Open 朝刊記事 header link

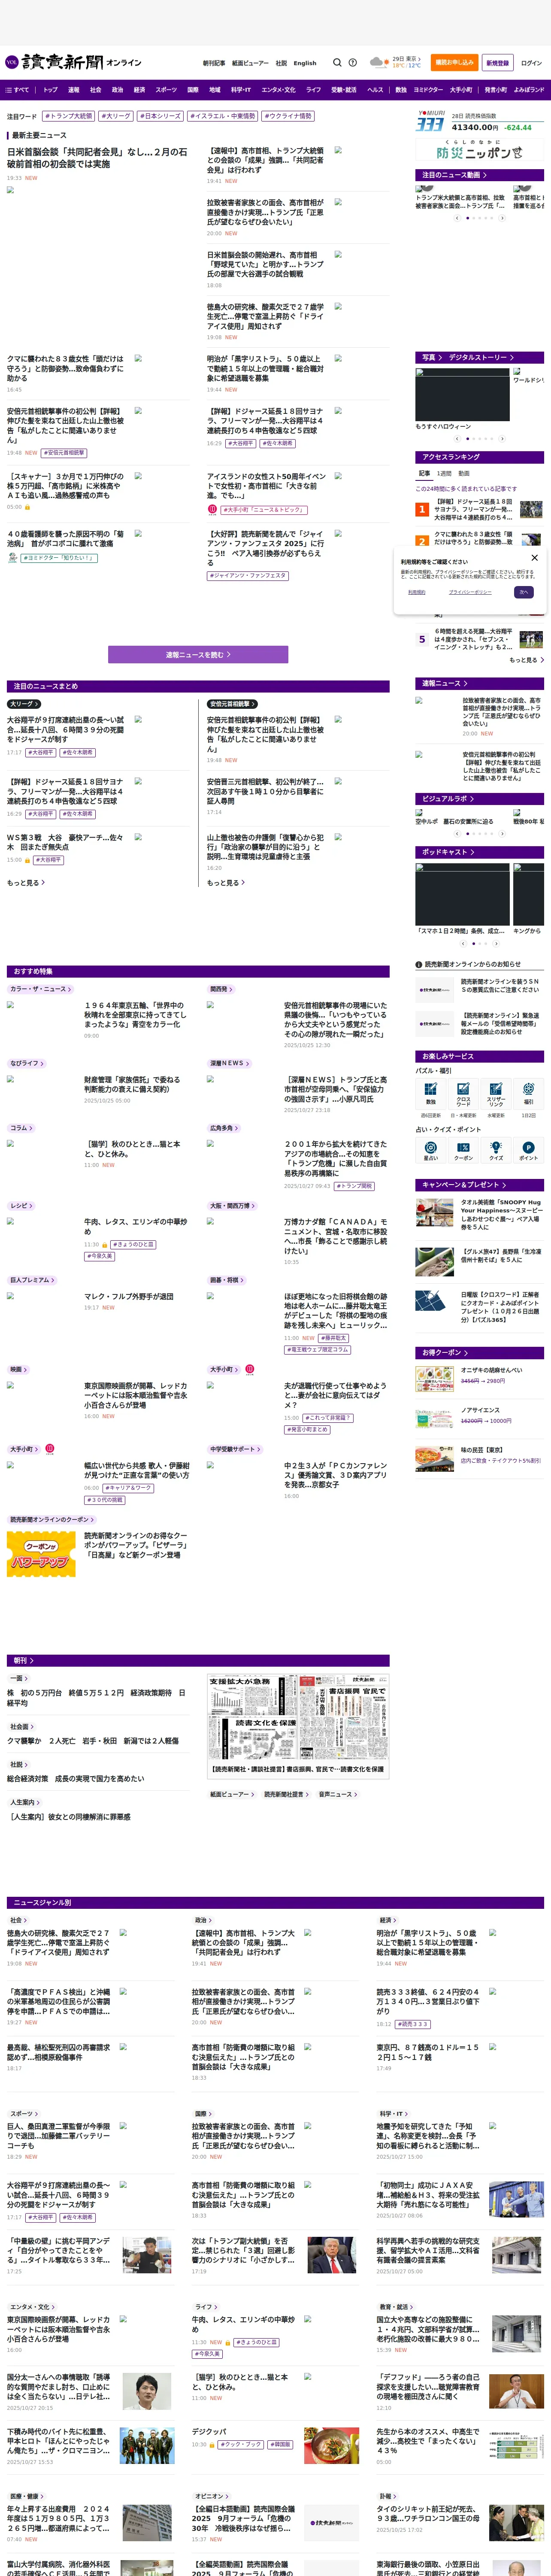[x=214, y=63]
